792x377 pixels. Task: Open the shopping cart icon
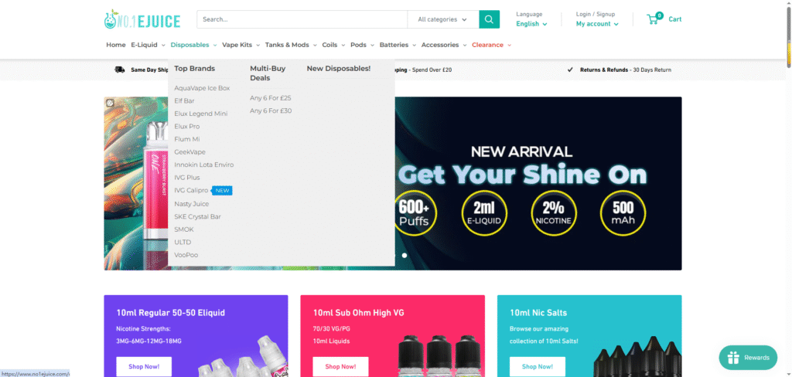(x=654, y=19)
